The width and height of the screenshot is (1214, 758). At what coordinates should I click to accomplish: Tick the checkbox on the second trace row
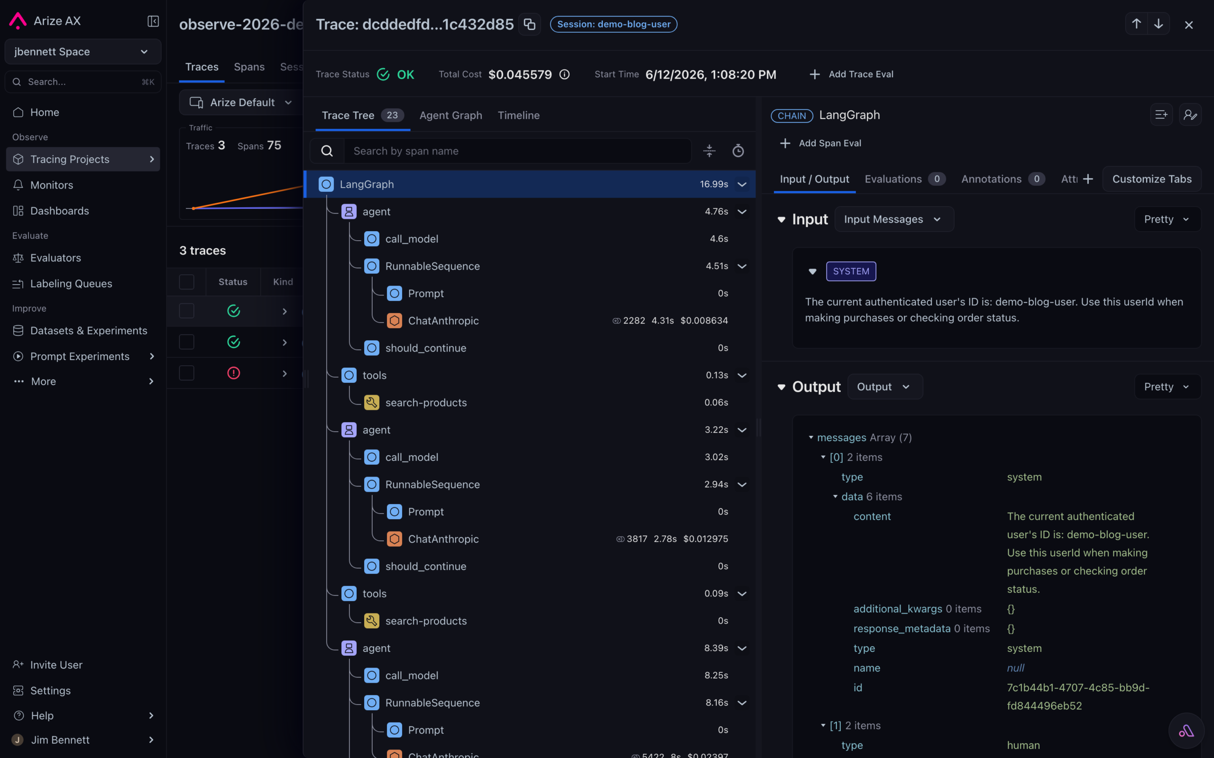point(187,342)
